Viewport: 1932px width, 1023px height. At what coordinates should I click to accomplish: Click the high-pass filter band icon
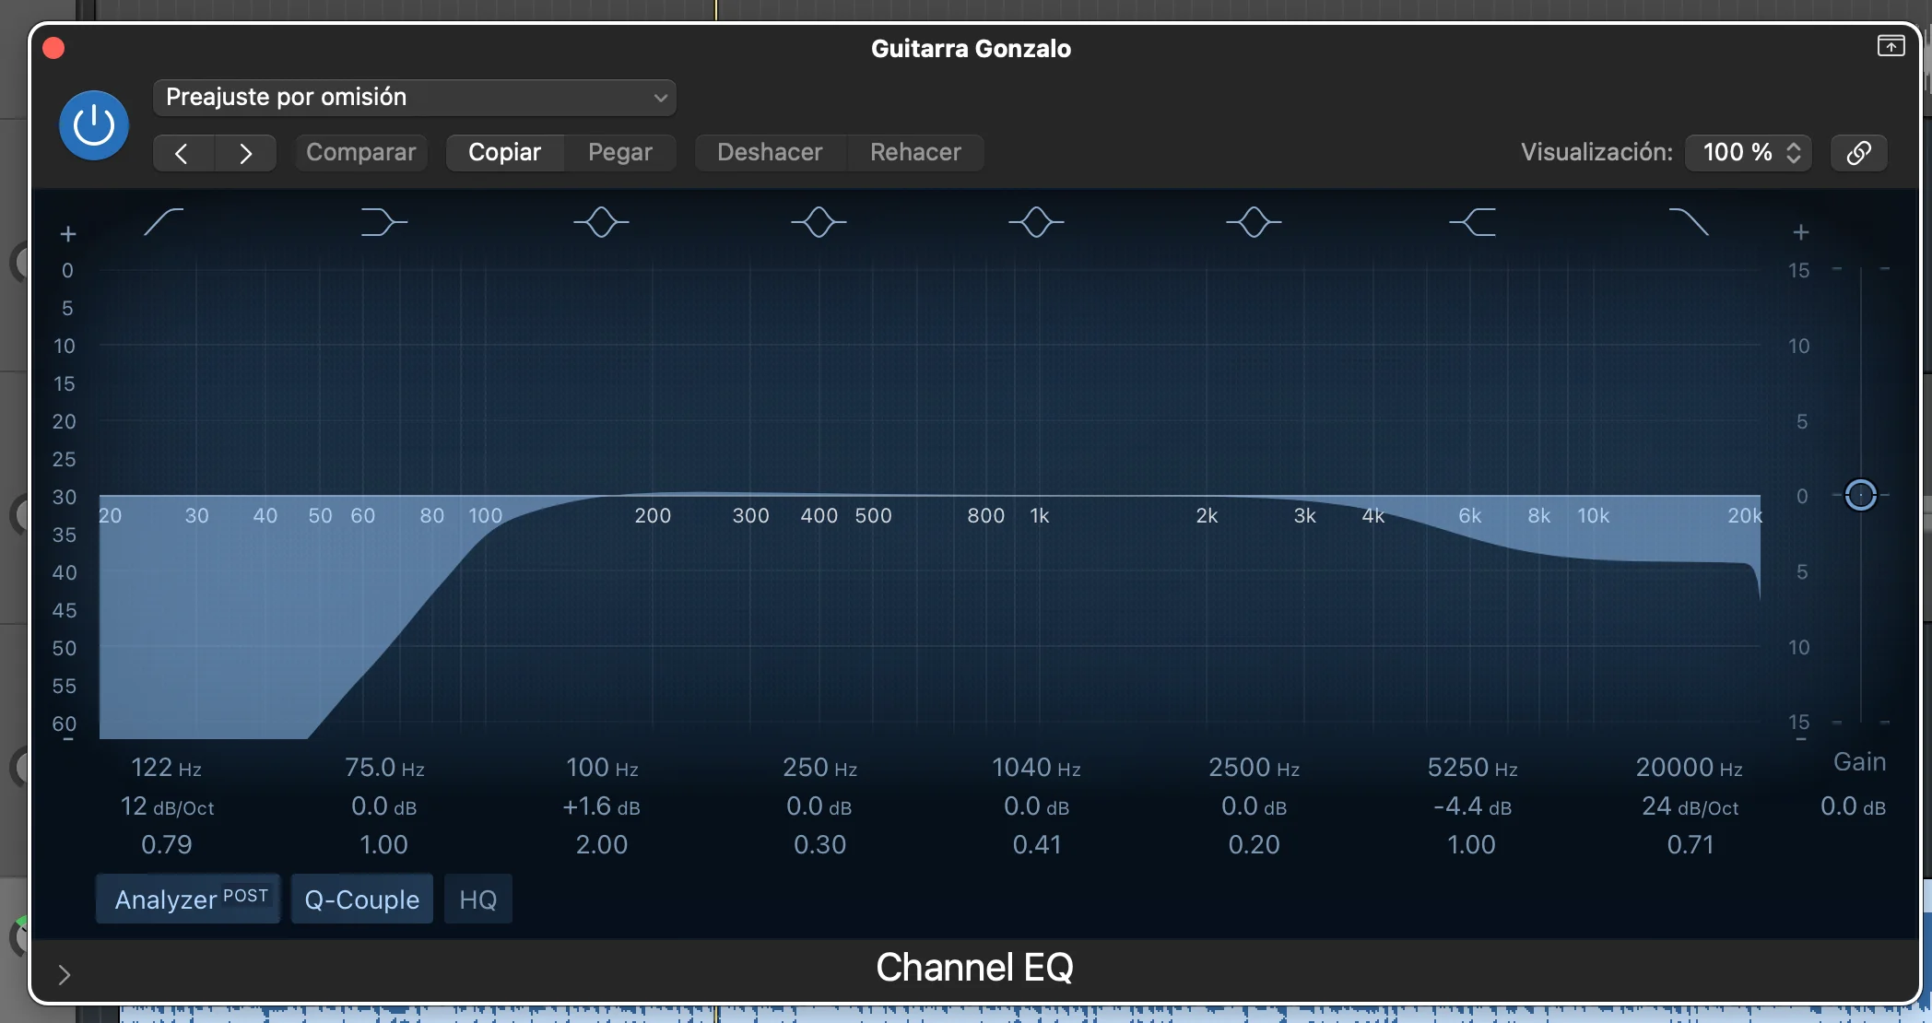[164, 222]
